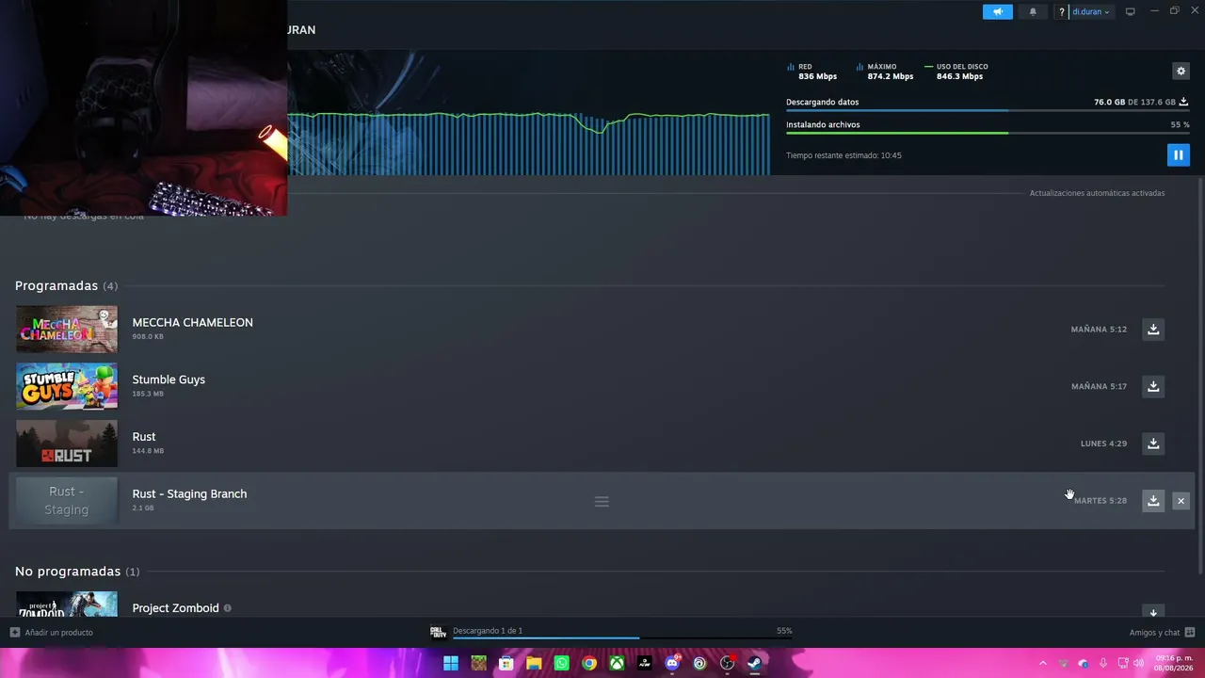
Task: Click the Descargando datos progress bar
Action: [x=988, y=110]
